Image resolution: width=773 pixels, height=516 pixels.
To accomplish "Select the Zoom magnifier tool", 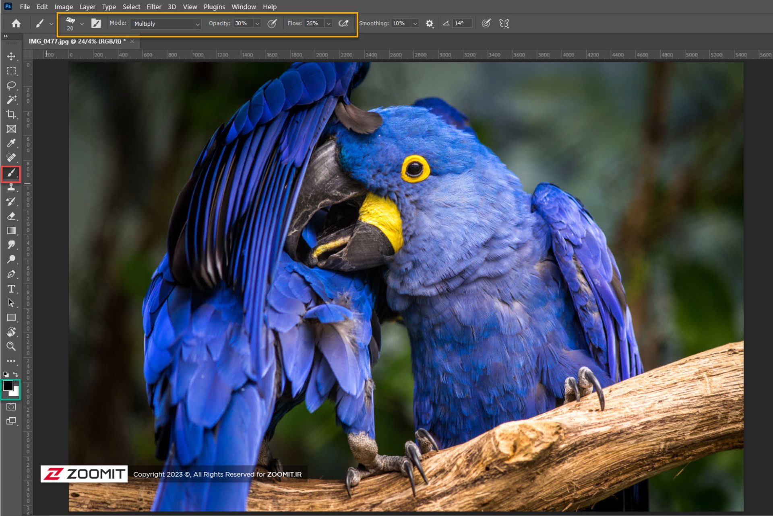I will pyautogui.click(x=11, y=346).
